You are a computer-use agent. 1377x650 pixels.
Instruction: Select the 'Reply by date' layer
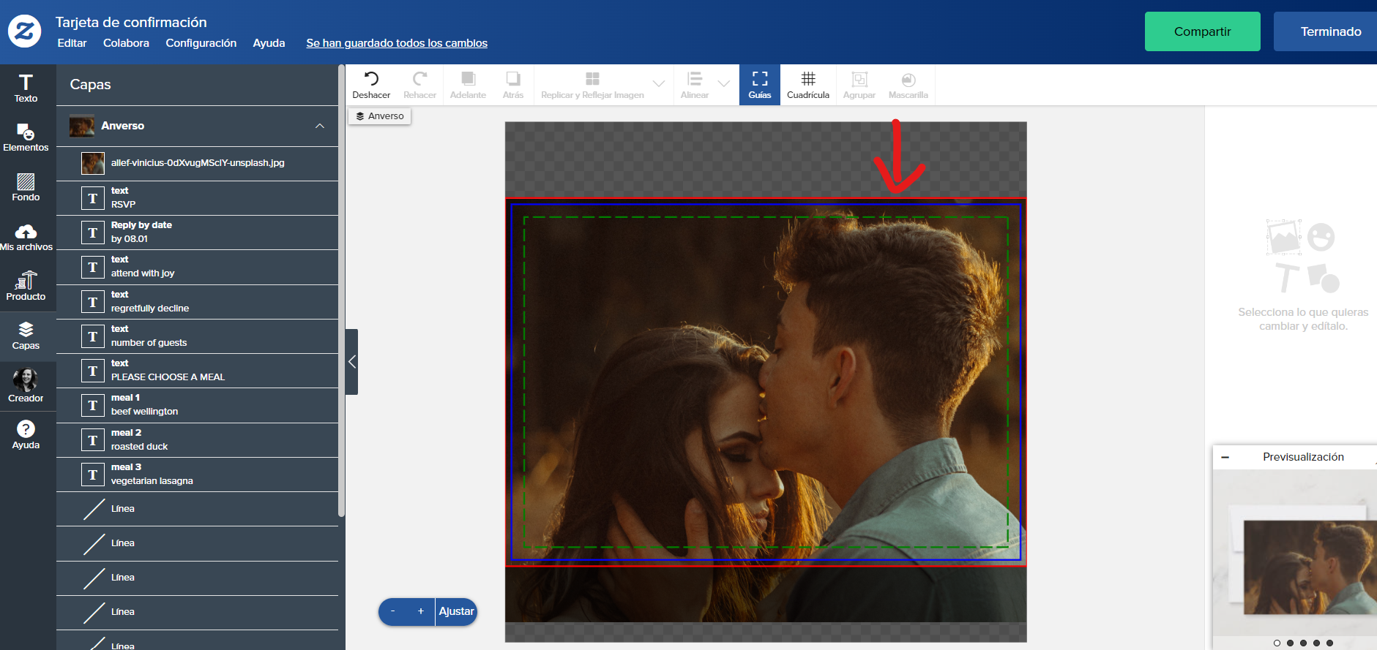(x=197, y=233)
